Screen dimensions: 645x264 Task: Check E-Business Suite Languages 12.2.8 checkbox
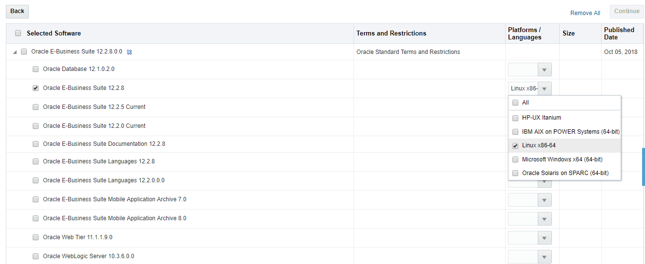click(x=36, y=161)
